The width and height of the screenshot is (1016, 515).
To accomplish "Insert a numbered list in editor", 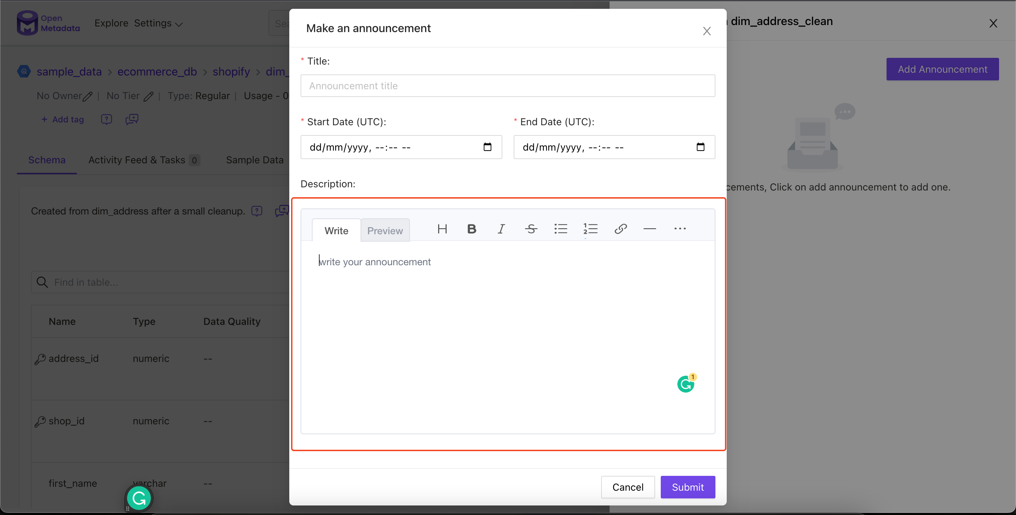I will click(591, 229).
